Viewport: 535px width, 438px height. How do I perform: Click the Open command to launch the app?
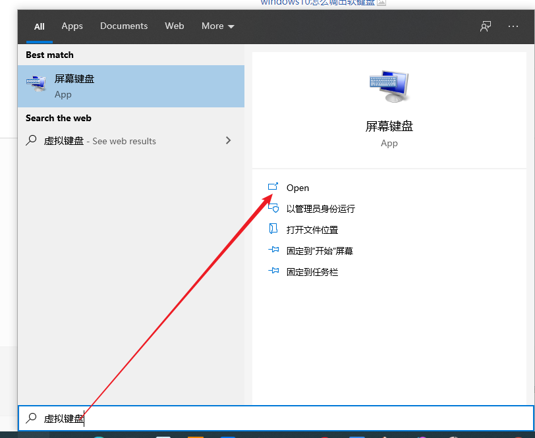(x=298, y=188)
